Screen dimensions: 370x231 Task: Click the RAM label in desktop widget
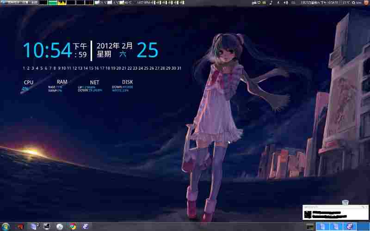click(62, 82)
